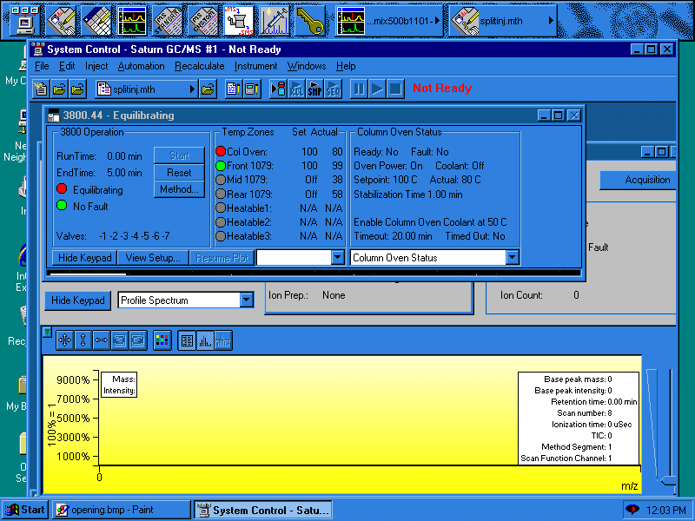The image size is (695, 521).
Task: Click the green pin toggle above spectrum toolbar
Action: point(48,332)
